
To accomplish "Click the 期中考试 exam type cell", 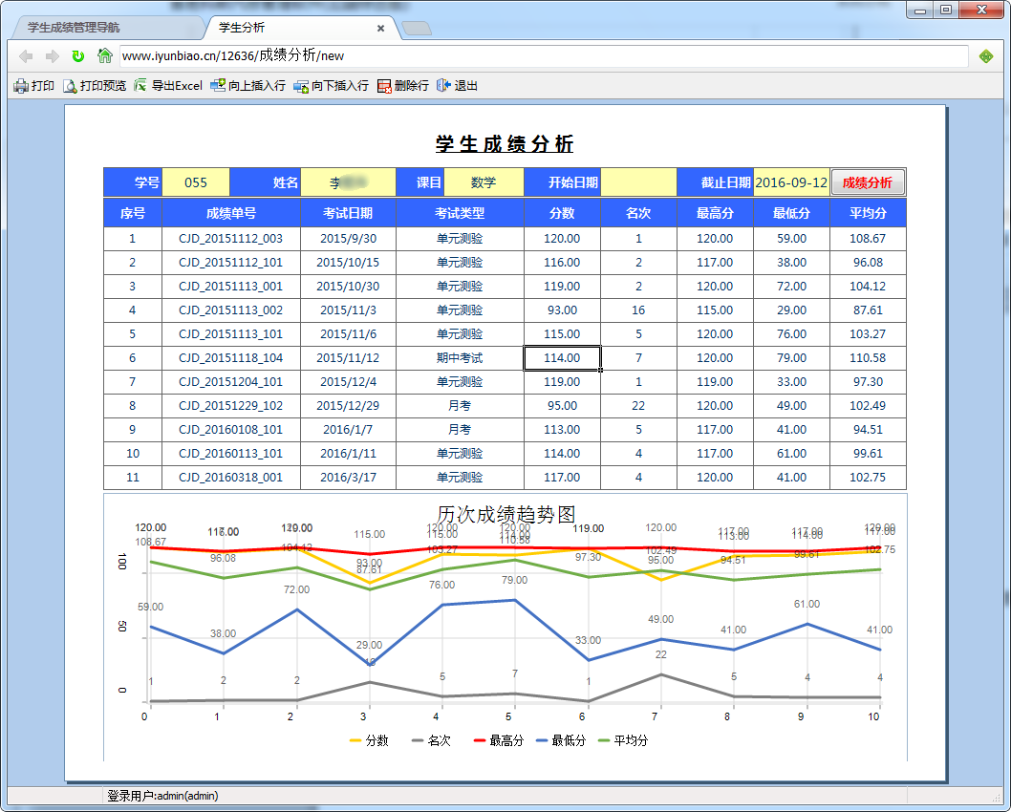I will point(460,357).
